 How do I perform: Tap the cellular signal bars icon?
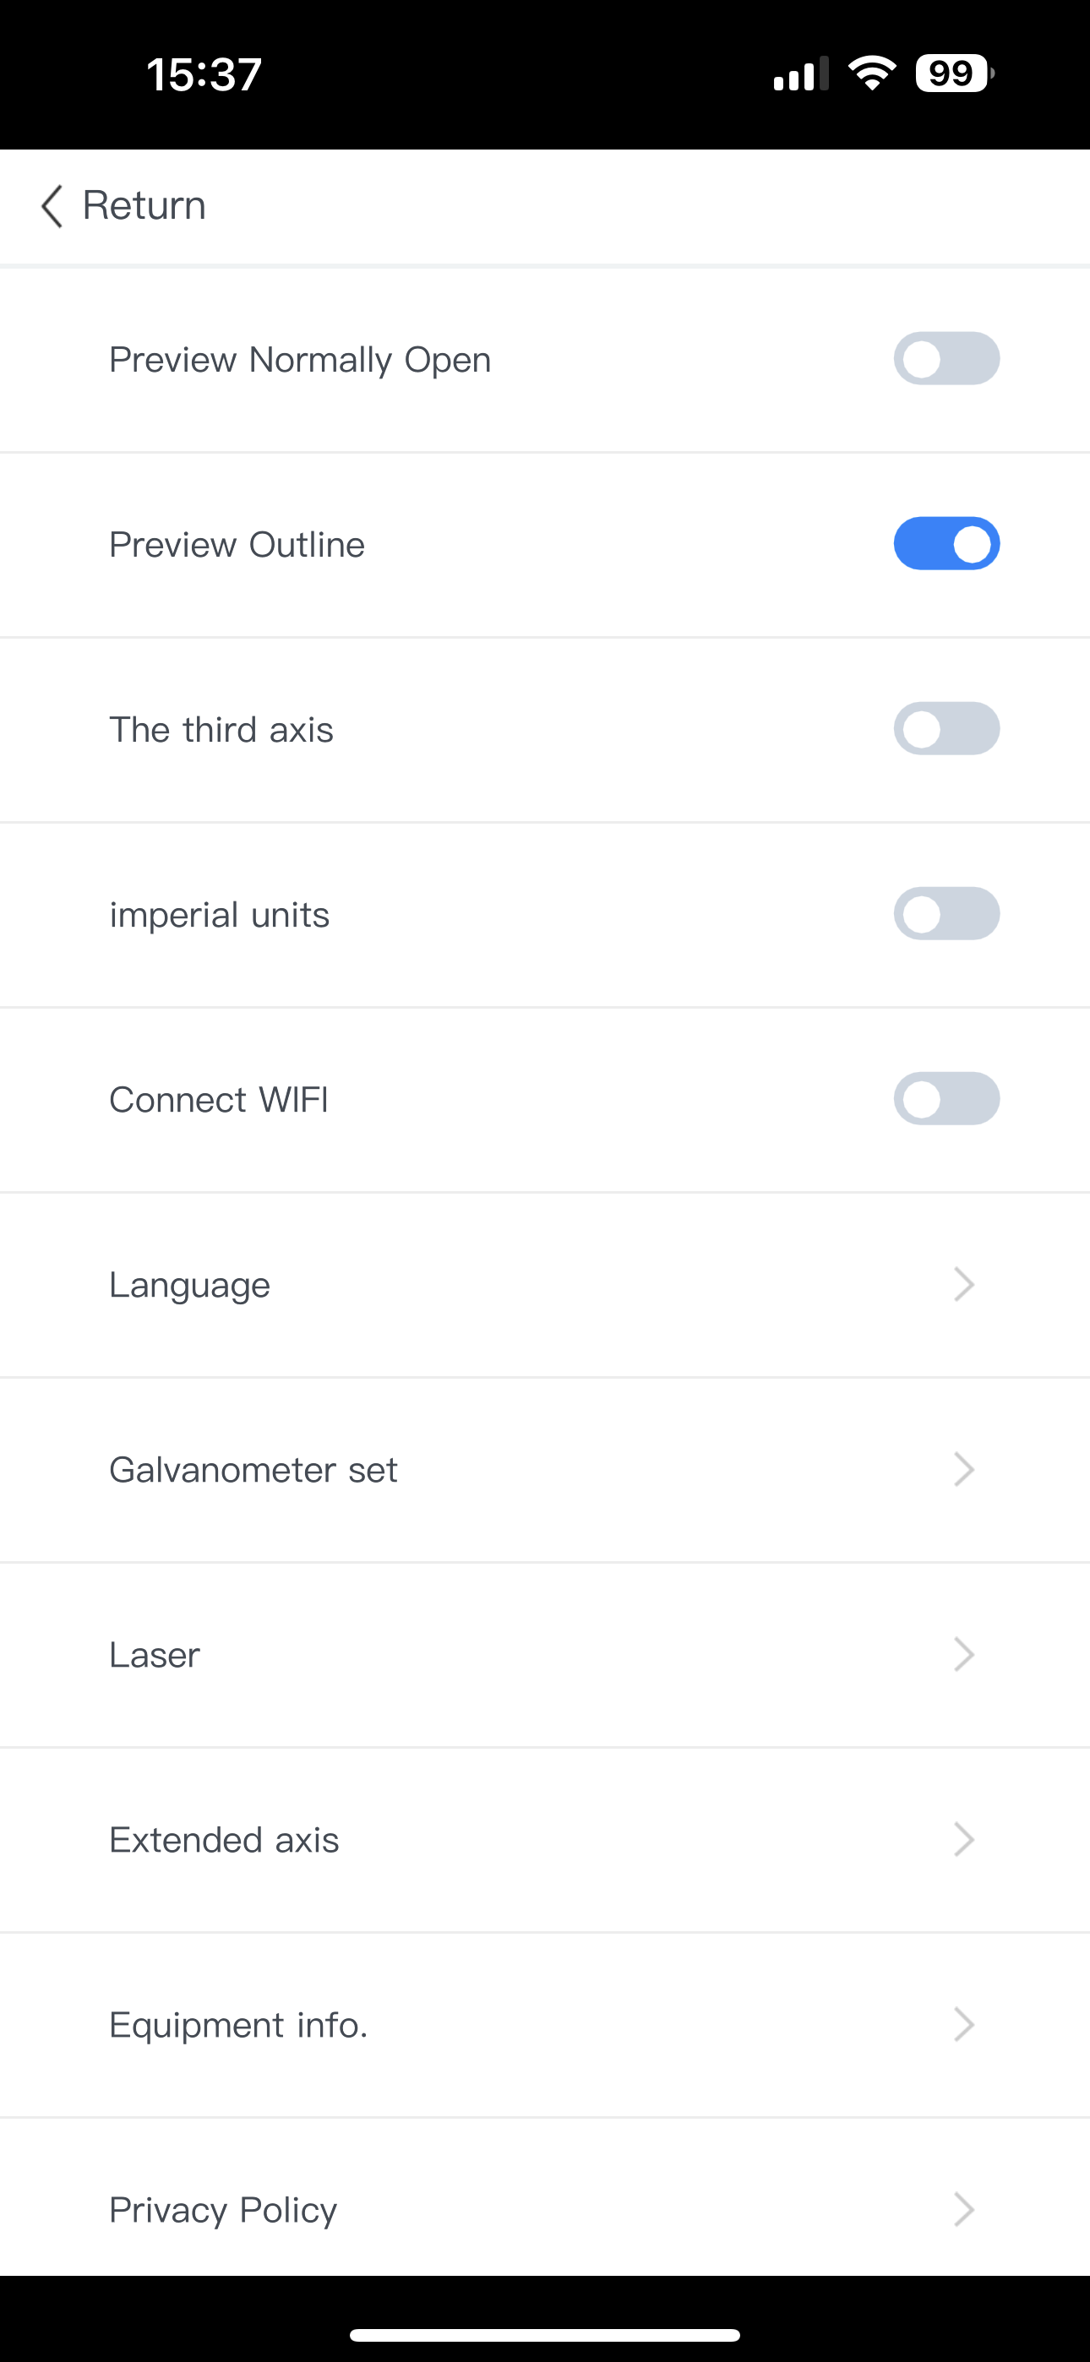click(x=800, y=73)
